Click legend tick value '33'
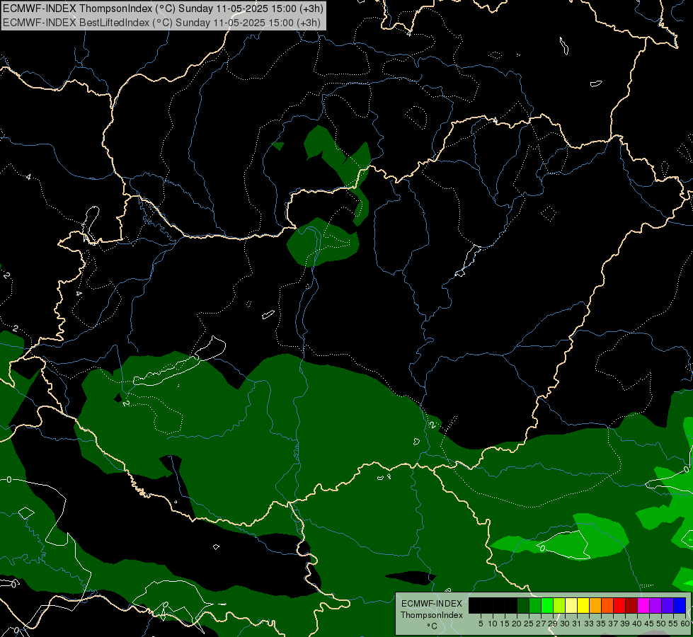The image size is (693, 637). [589, 624]
